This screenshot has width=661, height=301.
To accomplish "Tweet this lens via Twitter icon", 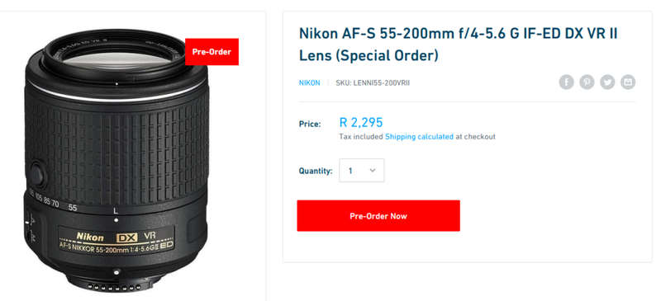I will pos(607,82).
